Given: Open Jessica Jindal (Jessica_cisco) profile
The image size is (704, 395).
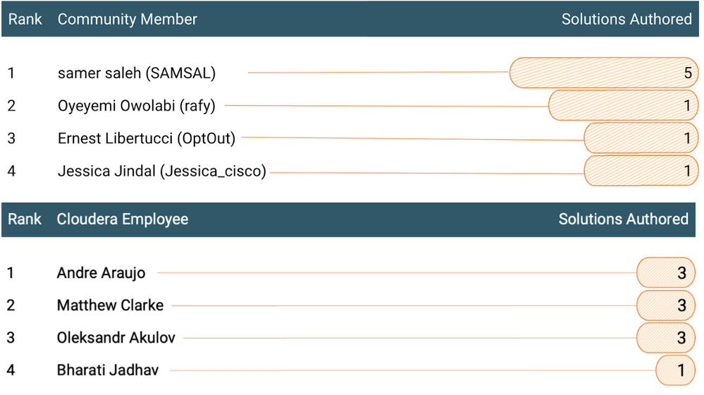Looking at the screenshot, I should coord(161,171).
